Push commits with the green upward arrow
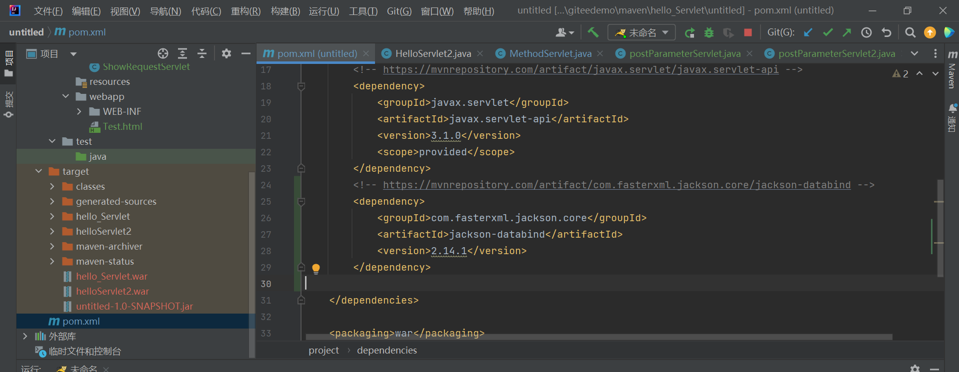Image resolution: width=959 pixels, height=372 pixels. (846, 32)
